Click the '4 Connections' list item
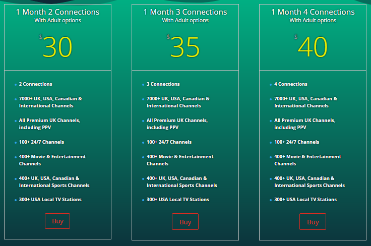Screen dimensions: 371x246 [291, 84]
